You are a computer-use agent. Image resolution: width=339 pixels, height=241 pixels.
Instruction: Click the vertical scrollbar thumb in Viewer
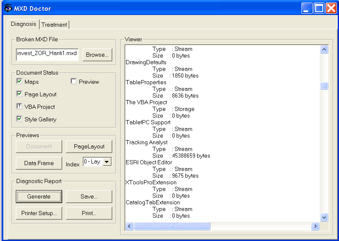tap(324, 86)
